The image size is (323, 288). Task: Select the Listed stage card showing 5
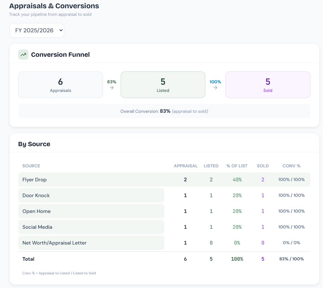163,85
